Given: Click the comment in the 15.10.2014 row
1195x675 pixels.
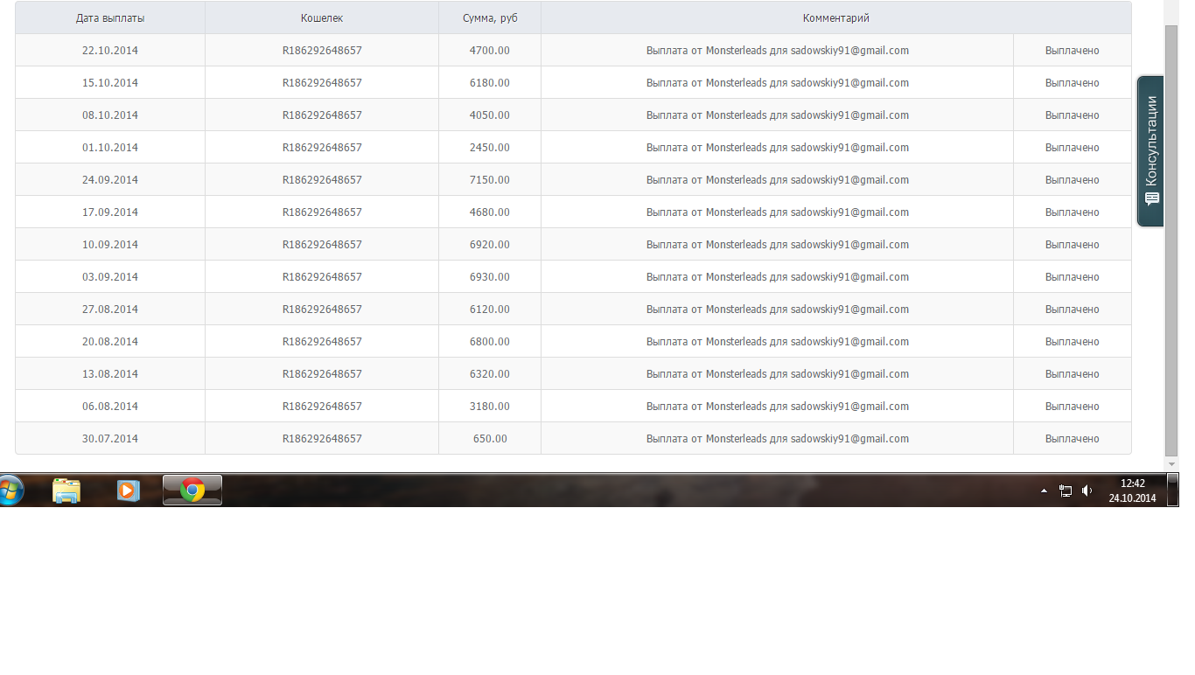Looking at the screenshot, I should click(778, 83).
